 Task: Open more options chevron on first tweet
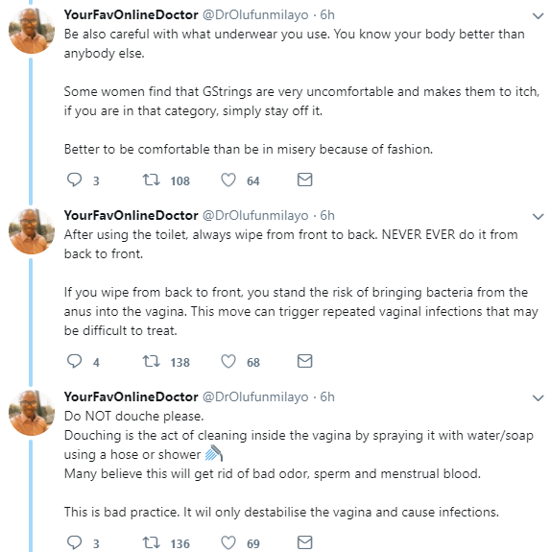point(538,16)
